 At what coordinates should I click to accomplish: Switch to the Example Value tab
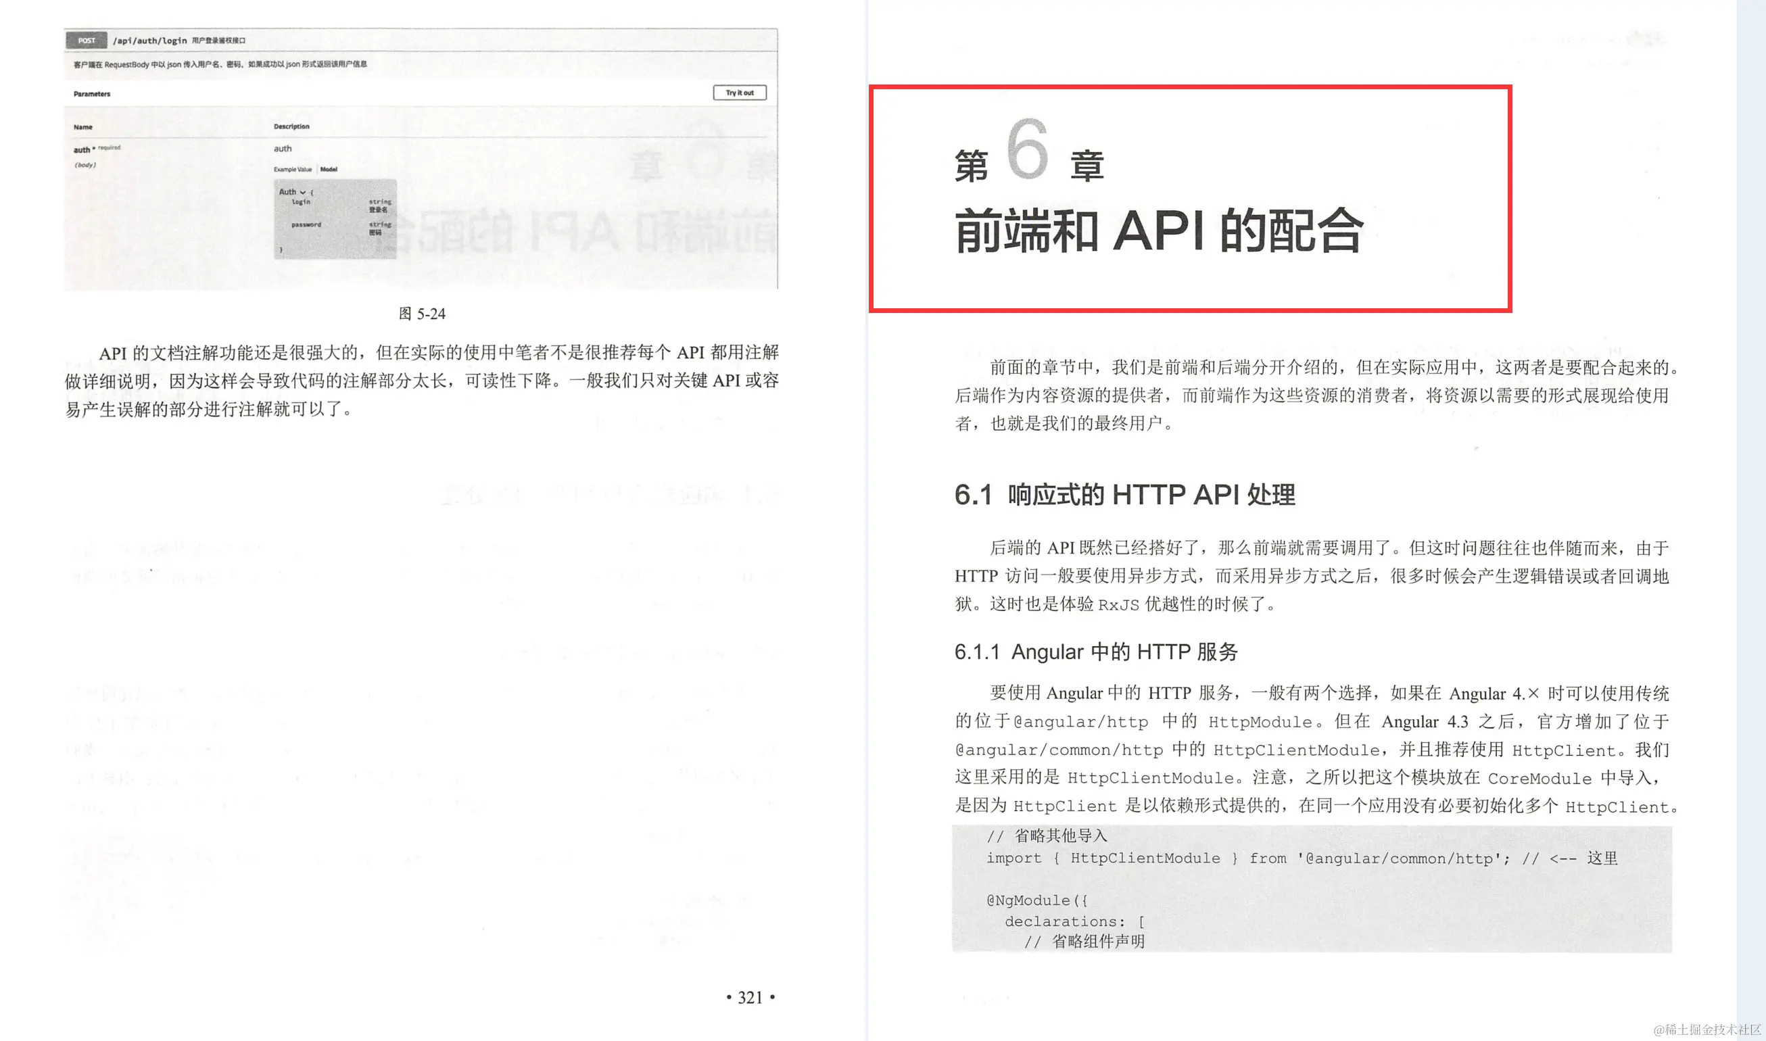point(293,169)
